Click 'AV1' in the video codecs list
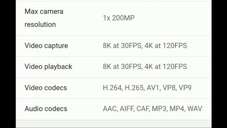Viewport: 227px width, 128px height. coord(153,88)
